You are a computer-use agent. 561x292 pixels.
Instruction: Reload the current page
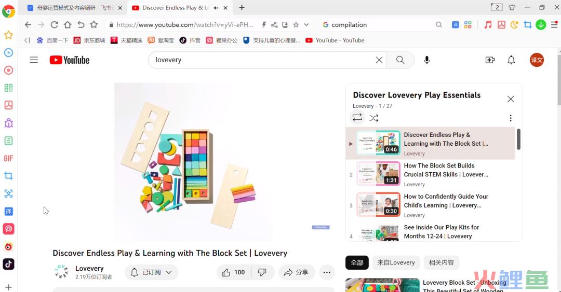pyautogui.click(x=54, y=25)
